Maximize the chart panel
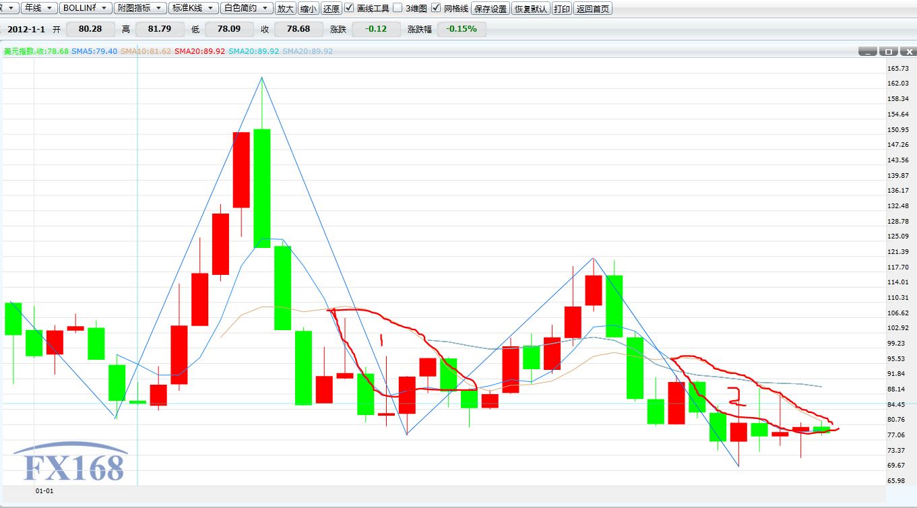The width and height of the screenshot is (917, 508). tap(889, 51)
